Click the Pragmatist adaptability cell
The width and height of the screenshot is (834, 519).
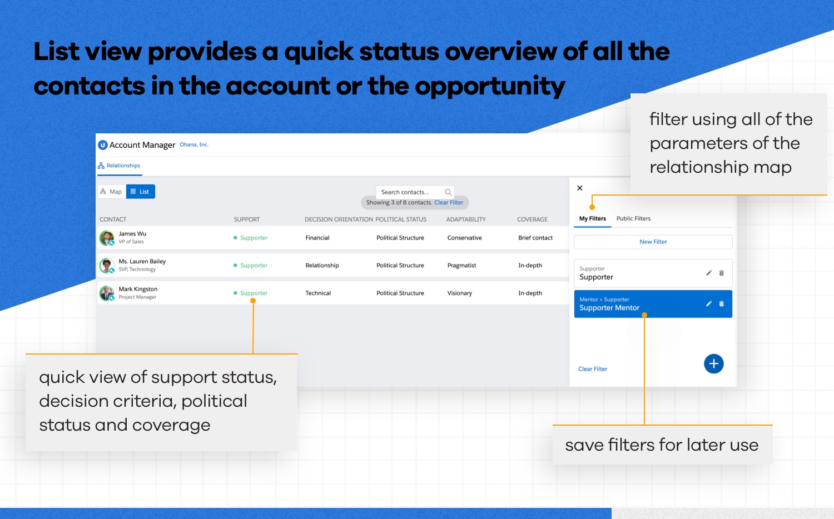[x=461, y=266]
